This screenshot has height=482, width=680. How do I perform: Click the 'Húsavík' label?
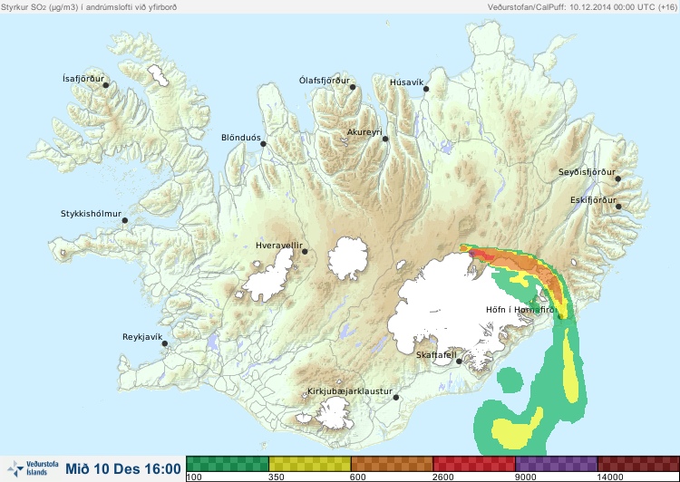[x=406, y=82]
